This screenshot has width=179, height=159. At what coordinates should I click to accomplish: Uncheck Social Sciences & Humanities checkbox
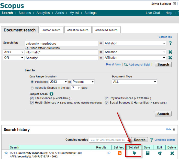[x=107, y=103]
